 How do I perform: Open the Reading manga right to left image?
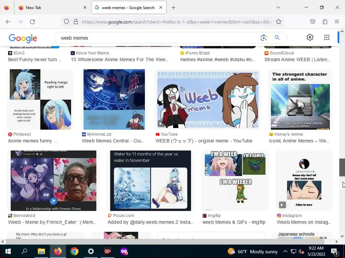pos(40,99)
